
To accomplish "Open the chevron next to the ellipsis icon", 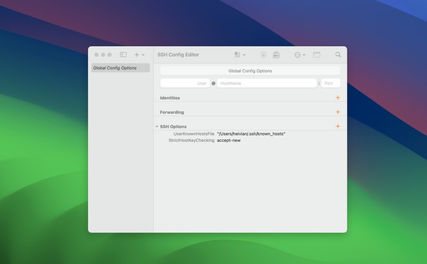I will point(304,55).
